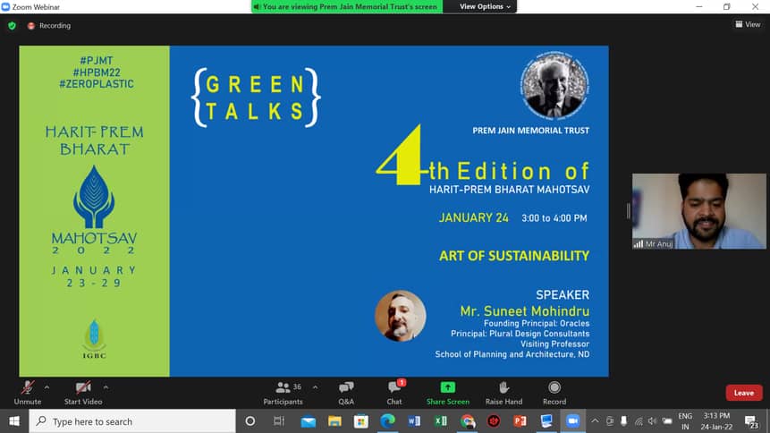Leave the webinar

pyautogui.click(x=743, y=393)
